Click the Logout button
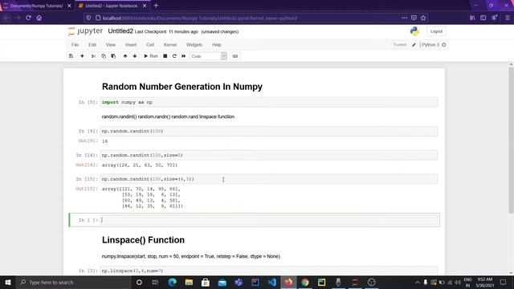This screenshot has width=514, height=289. pyautogui.click(x=436, y=31)
